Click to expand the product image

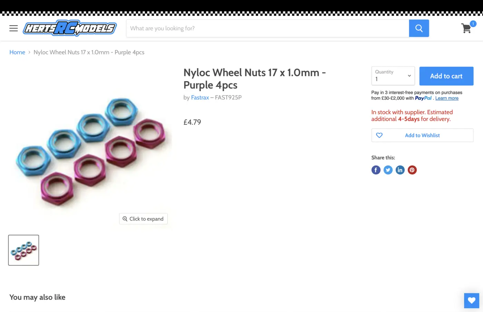(143, 219)
